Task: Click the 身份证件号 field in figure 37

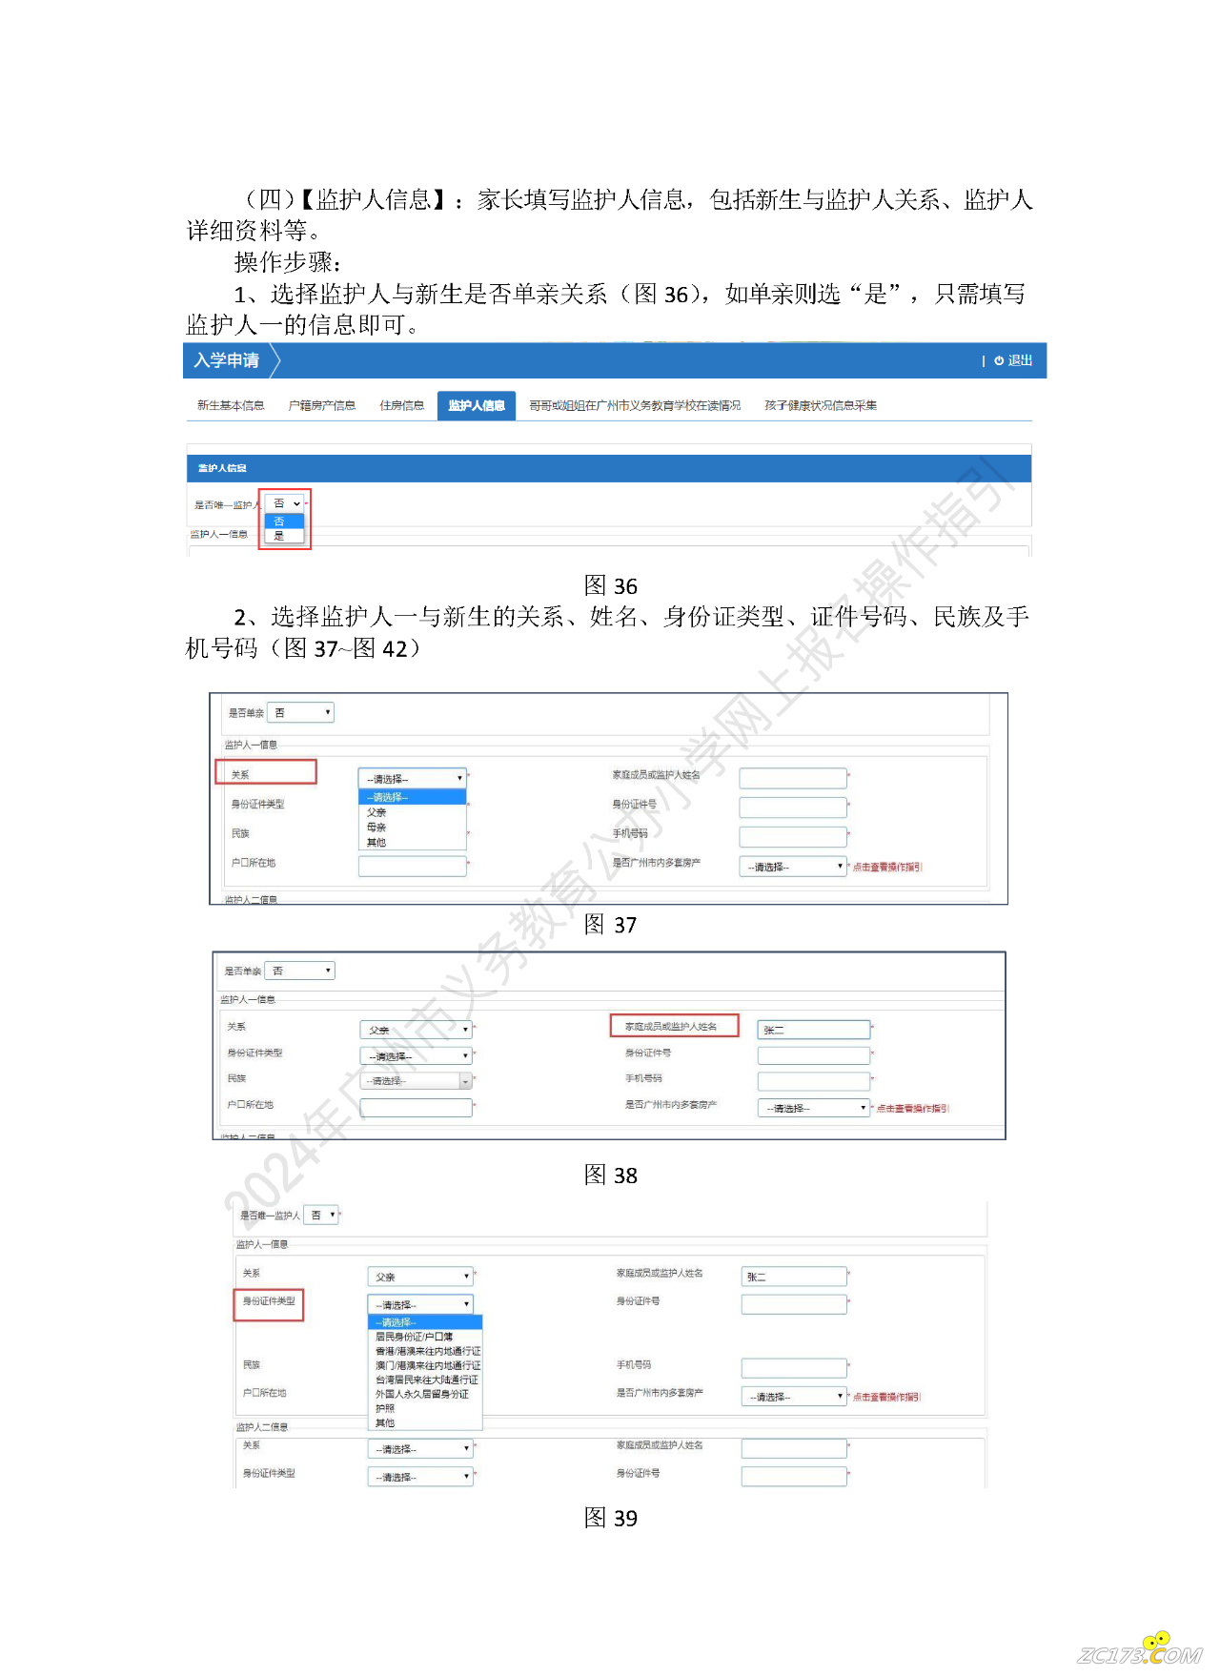Action: [x=793, y=808]
